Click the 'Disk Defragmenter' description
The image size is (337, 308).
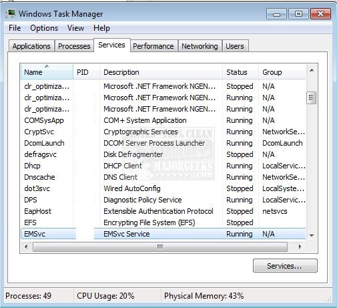click(x=133, y=154)
